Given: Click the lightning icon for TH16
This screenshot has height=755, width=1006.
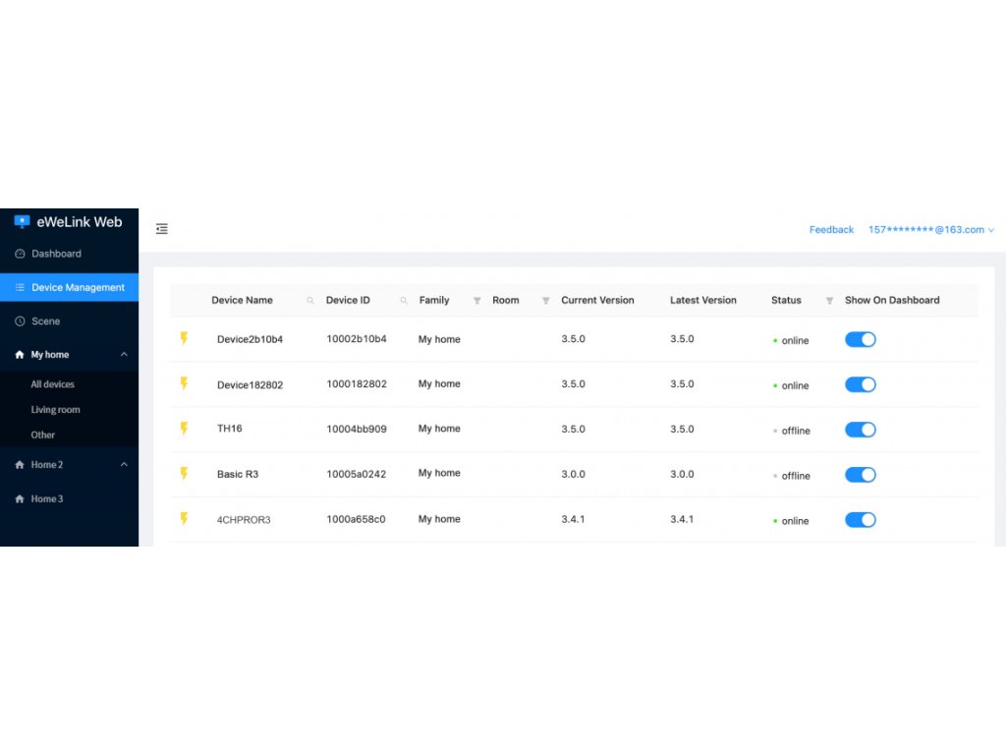Looking at the screenshot, I should (184, 429).
